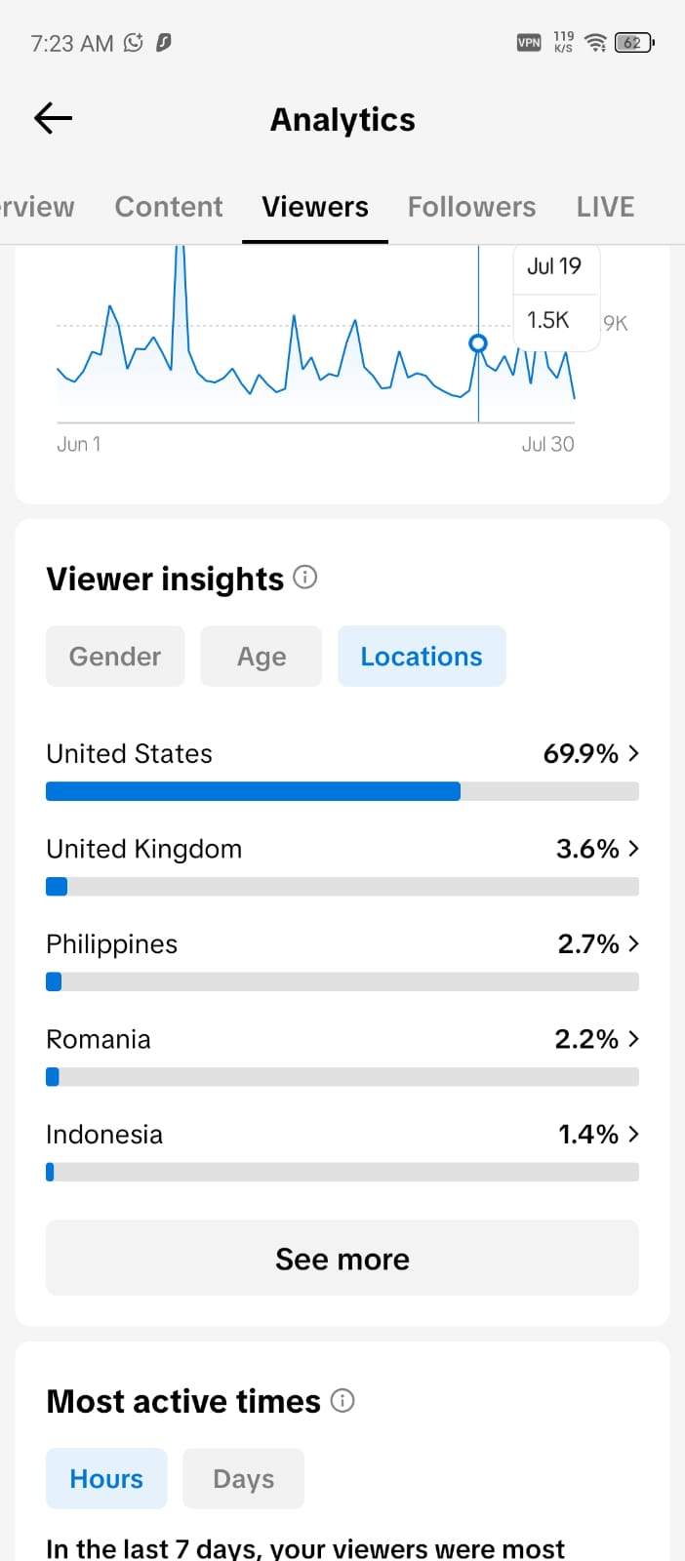
Task: Tap the back arrow icon
Action: [54, 119]
